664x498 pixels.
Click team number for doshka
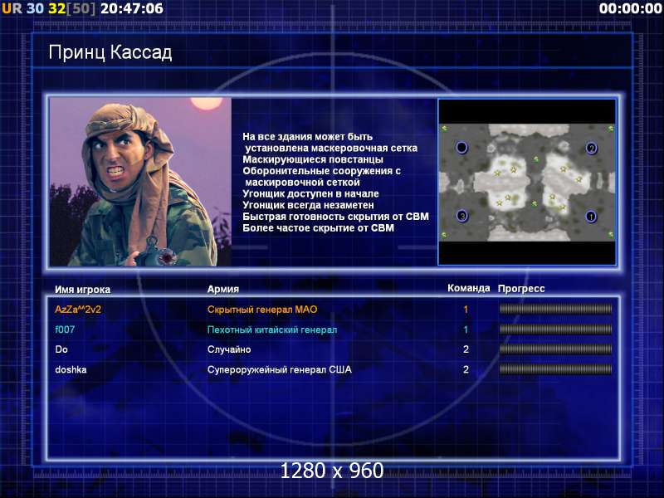[x=466, y=369]
